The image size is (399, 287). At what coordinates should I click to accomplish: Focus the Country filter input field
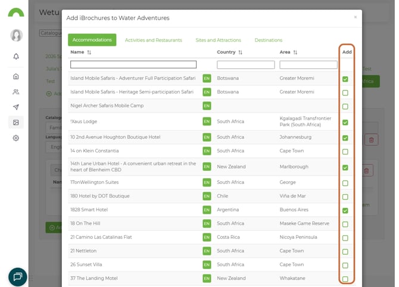(x=246, y=65)
